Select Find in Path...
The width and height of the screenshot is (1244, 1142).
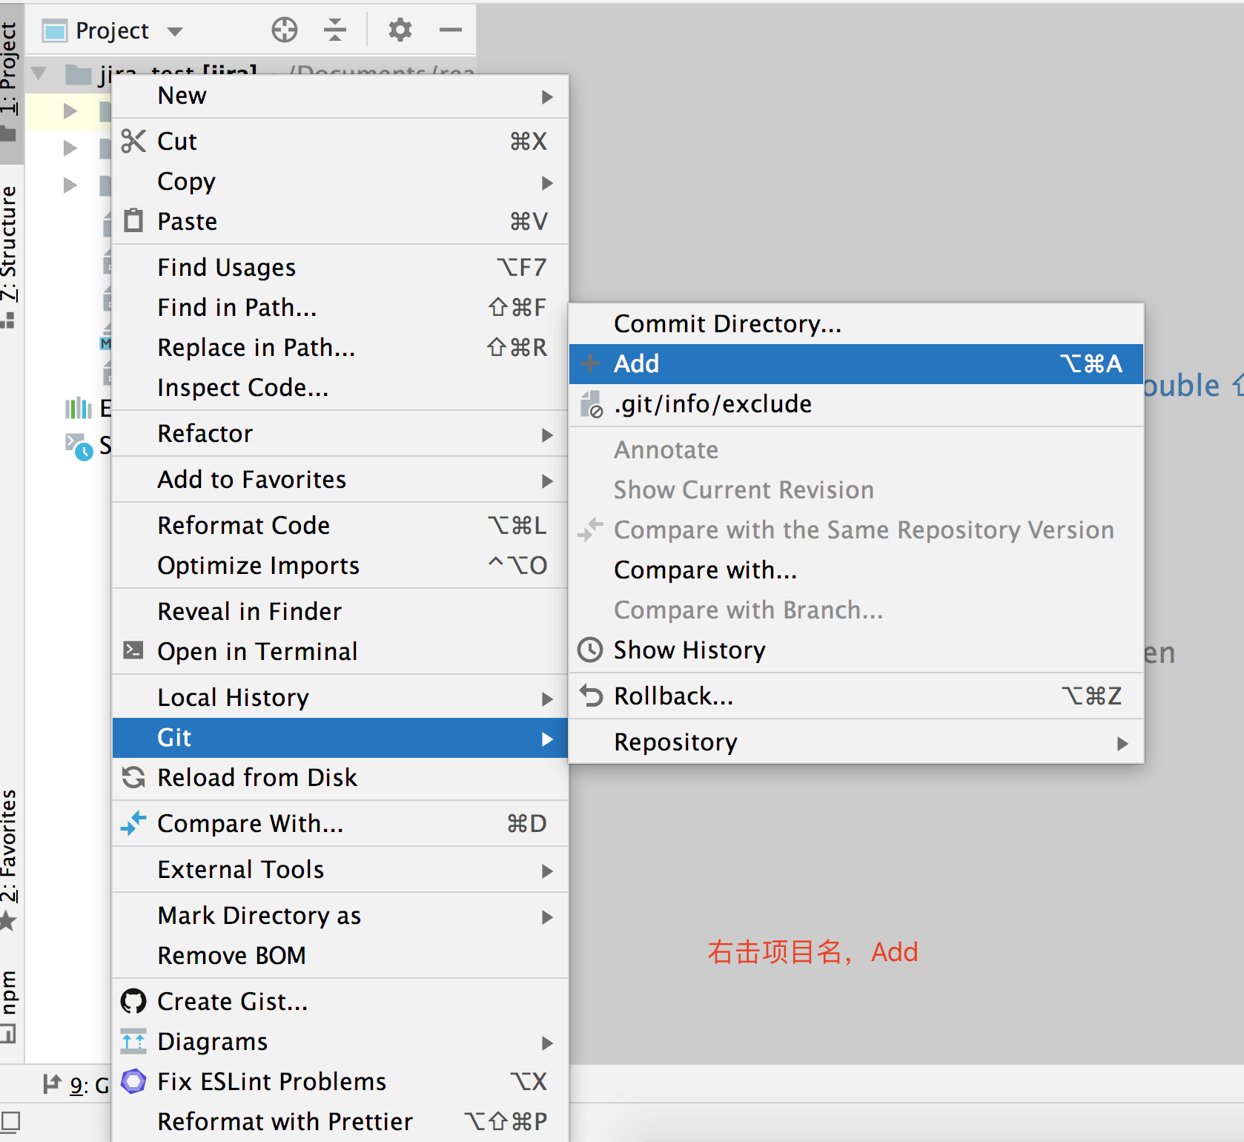(340, 307)
